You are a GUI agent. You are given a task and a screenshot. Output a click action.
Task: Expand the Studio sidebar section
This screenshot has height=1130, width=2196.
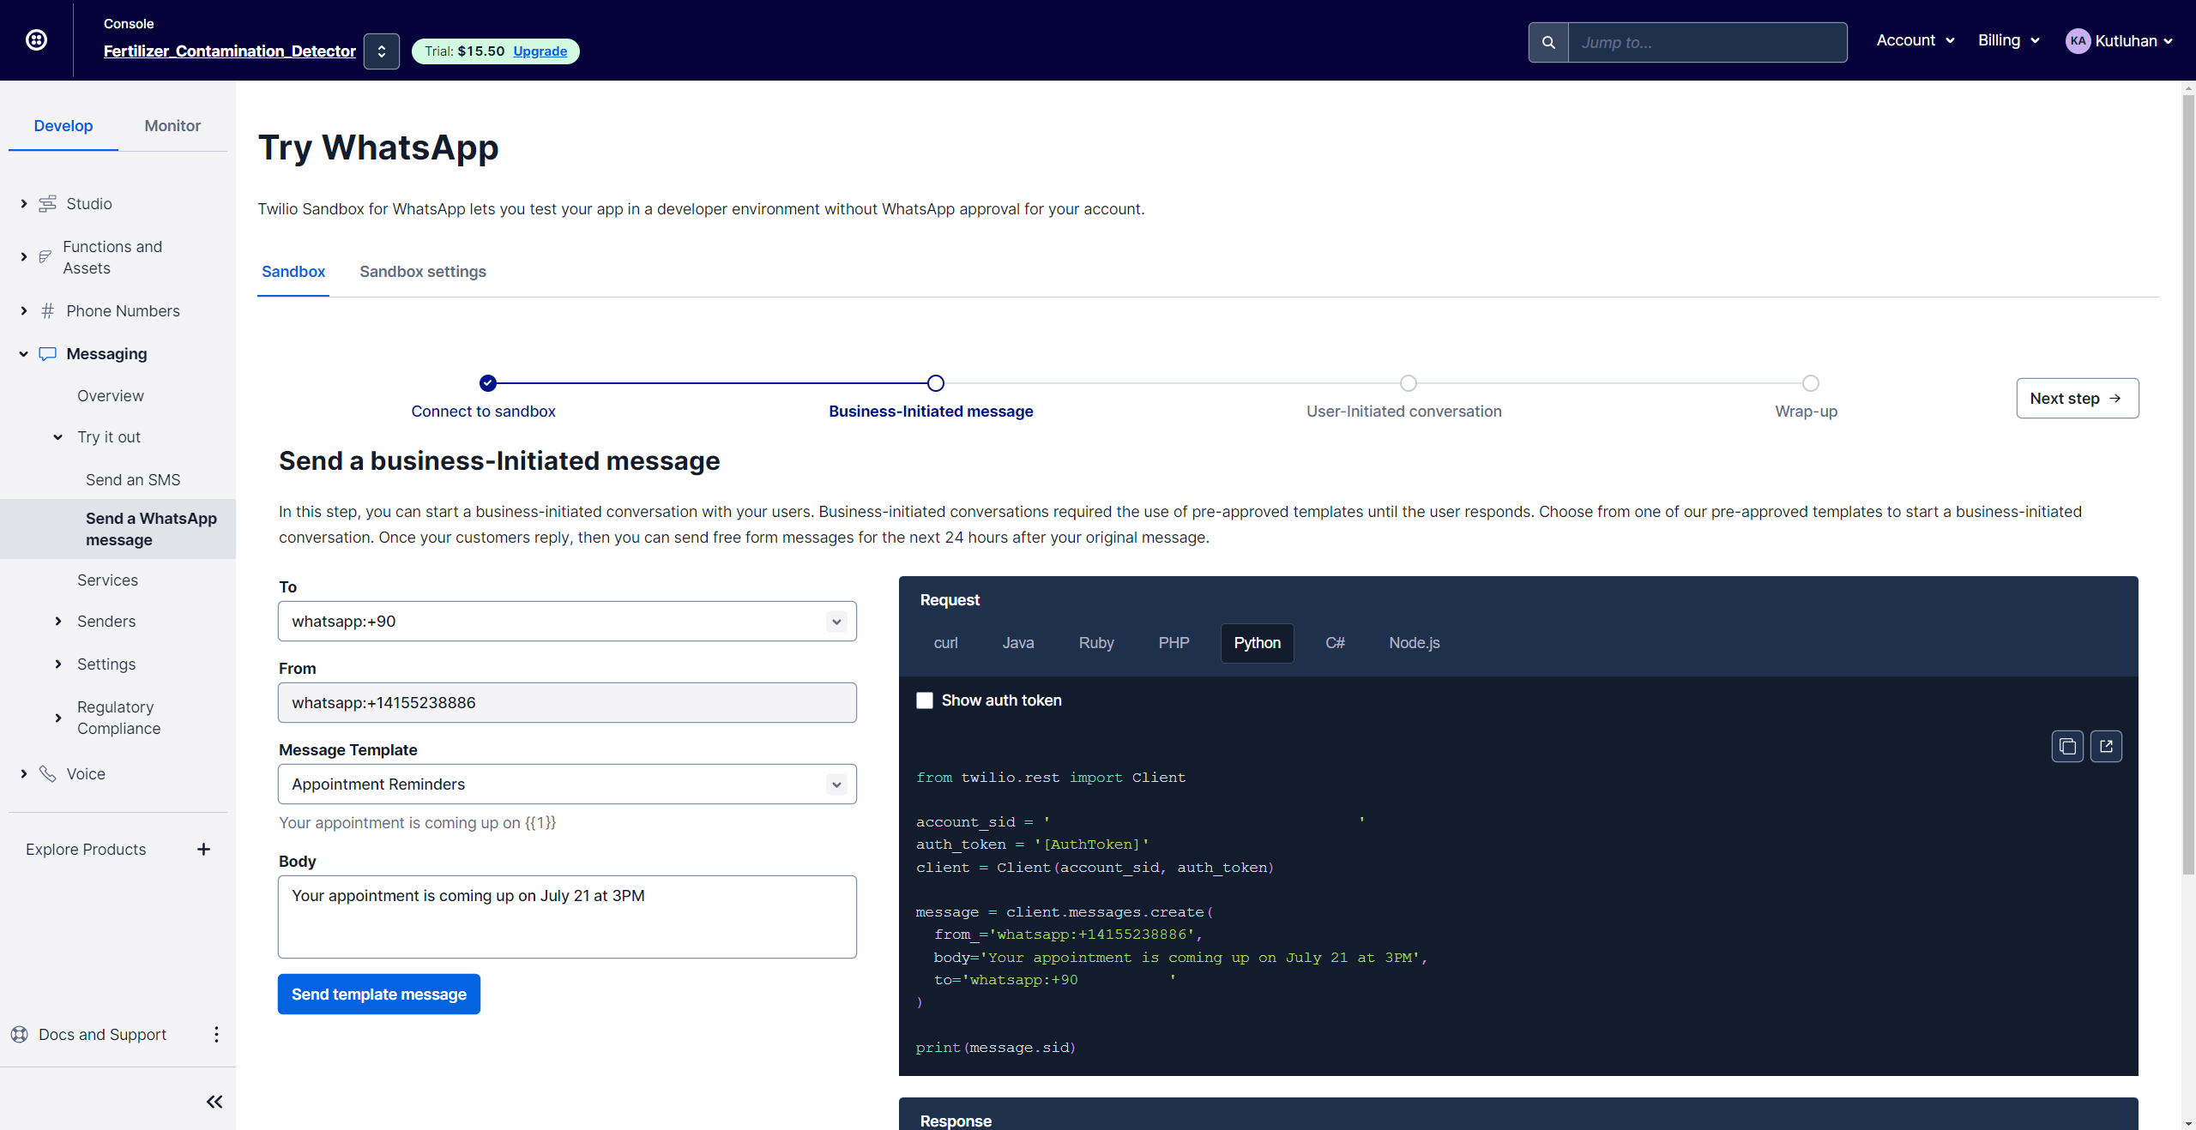pyautogui.click(x=23, y=203)
